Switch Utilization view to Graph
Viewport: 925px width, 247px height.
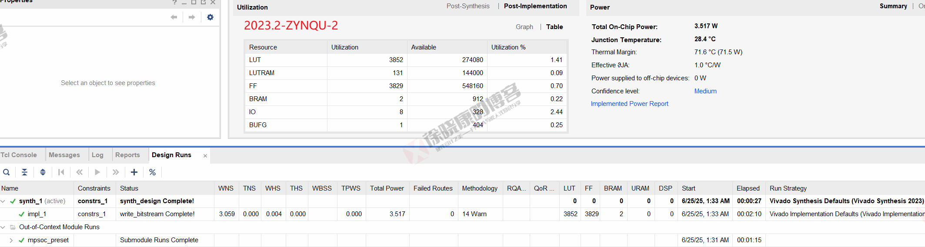point(524,27)
